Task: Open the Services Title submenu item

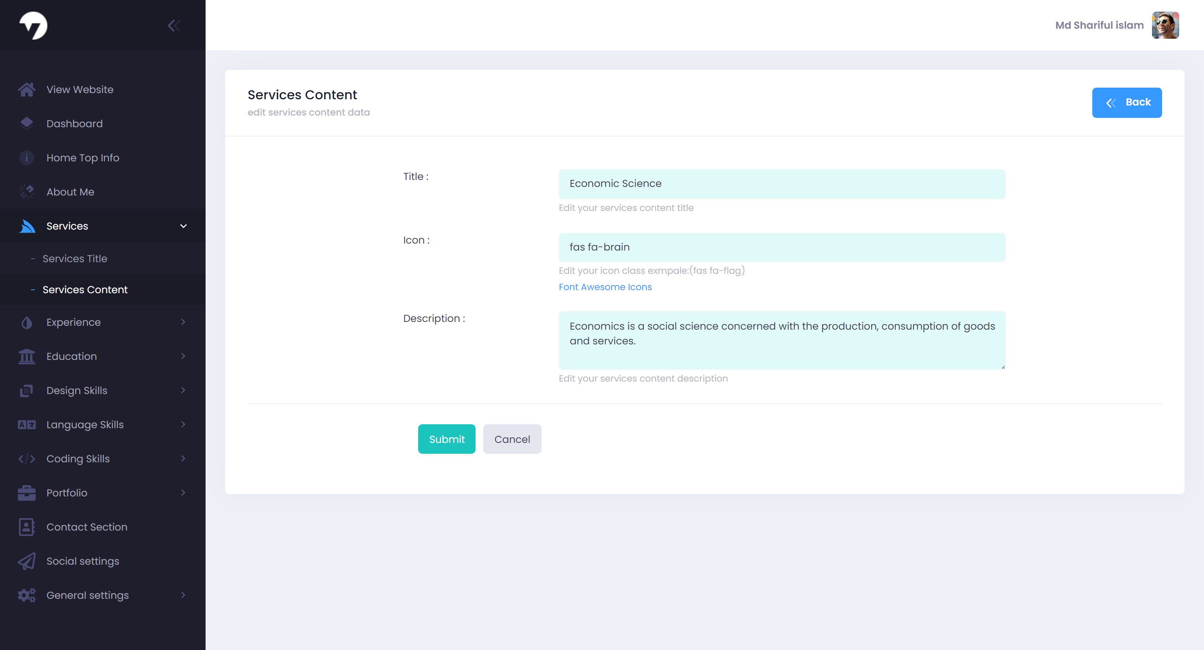Action: coord(75,258)
